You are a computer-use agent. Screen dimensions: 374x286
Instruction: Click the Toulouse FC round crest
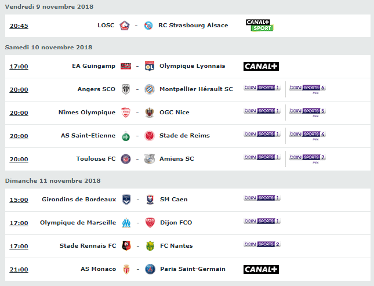(x=126, y=159)
